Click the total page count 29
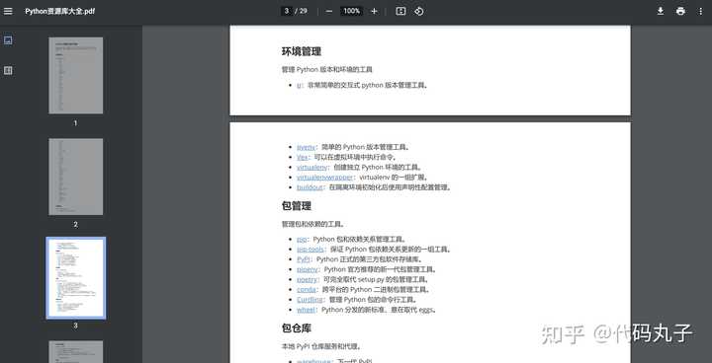Image resolution: width=712 pixels, height=363 pixels. 304,11
